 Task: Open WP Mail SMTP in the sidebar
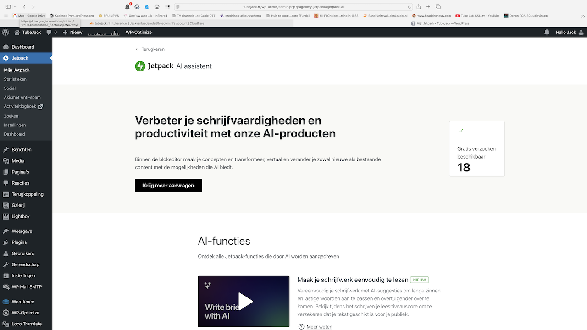tap(26, 287)
